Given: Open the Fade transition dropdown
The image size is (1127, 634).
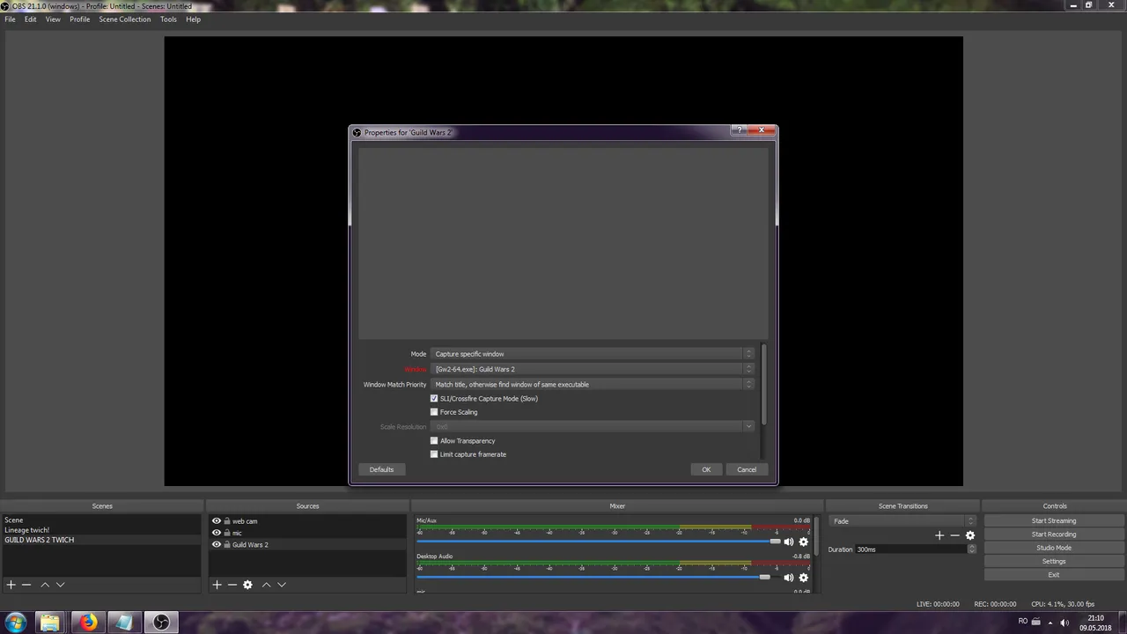Looking at the screenshot, I should (x=902, y=521).
